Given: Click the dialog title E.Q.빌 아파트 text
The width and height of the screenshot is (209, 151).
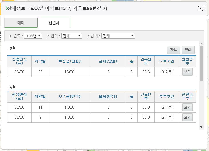Looking at the screenshot, I should 45,8.
